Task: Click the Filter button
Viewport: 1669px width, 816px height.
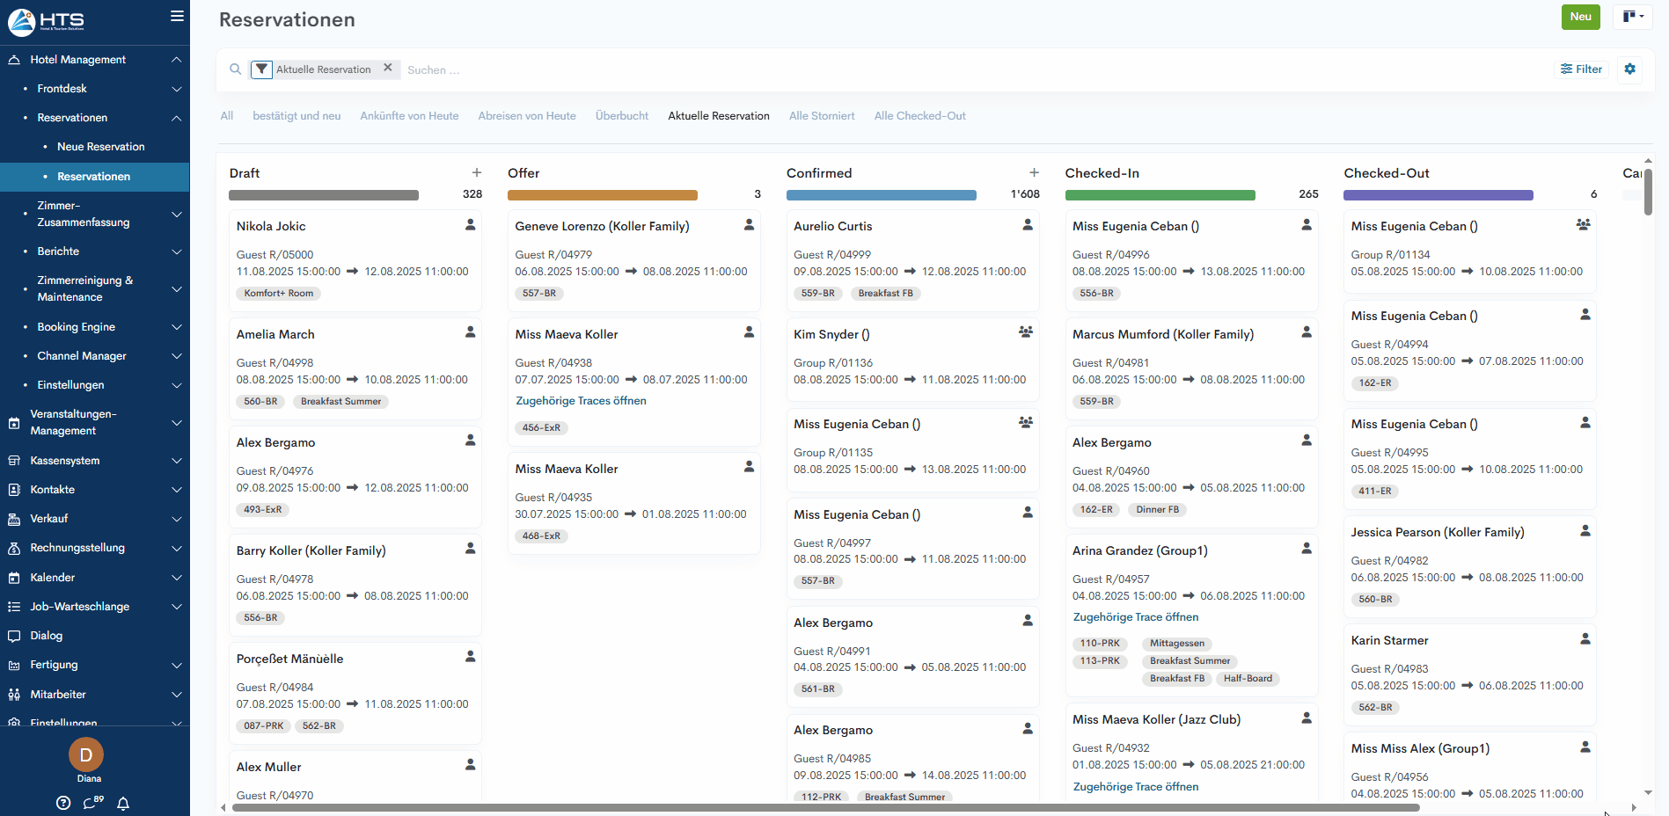Action: click(1581, 69)
